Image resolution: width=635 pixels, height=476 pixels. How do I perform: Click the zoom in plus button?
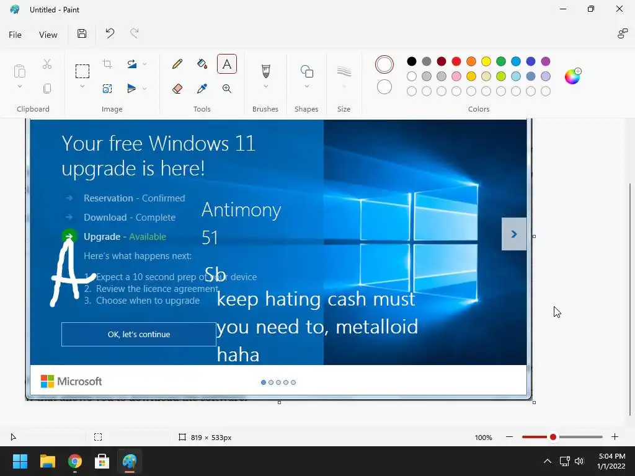coord(615,437)
